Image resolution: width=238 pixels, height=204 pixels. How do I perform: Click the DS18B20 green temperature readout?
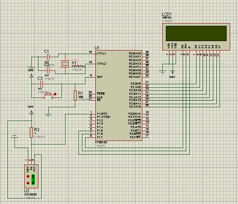point(33,179)
